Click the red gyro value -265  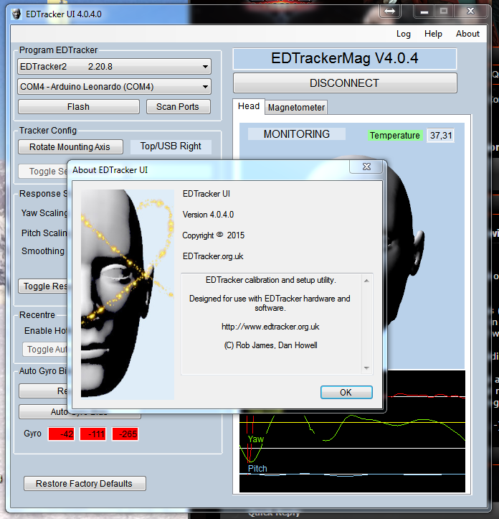[125, 434]
